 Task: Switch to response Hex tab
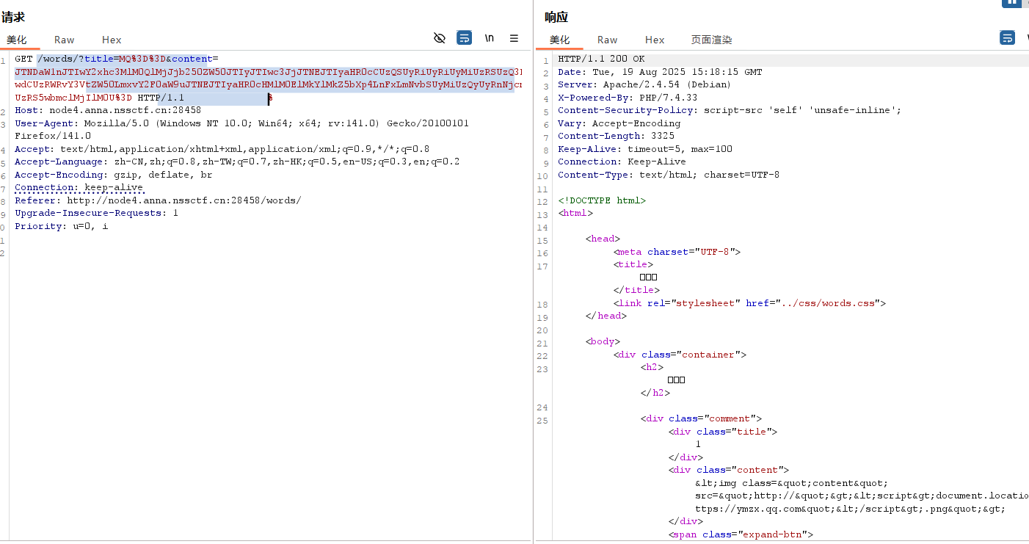point(655,40)
